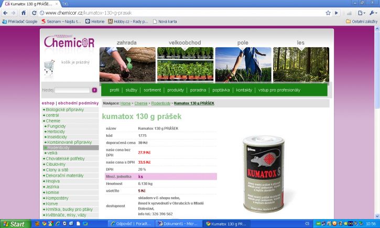The image size is (380, 228).
Task: Click the purple search submit arrow button
Action: (x=94, y=90)
